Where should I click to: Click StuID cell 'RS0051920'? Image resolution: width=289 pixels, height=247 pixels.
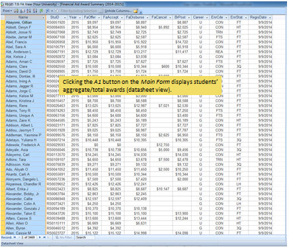56,22
